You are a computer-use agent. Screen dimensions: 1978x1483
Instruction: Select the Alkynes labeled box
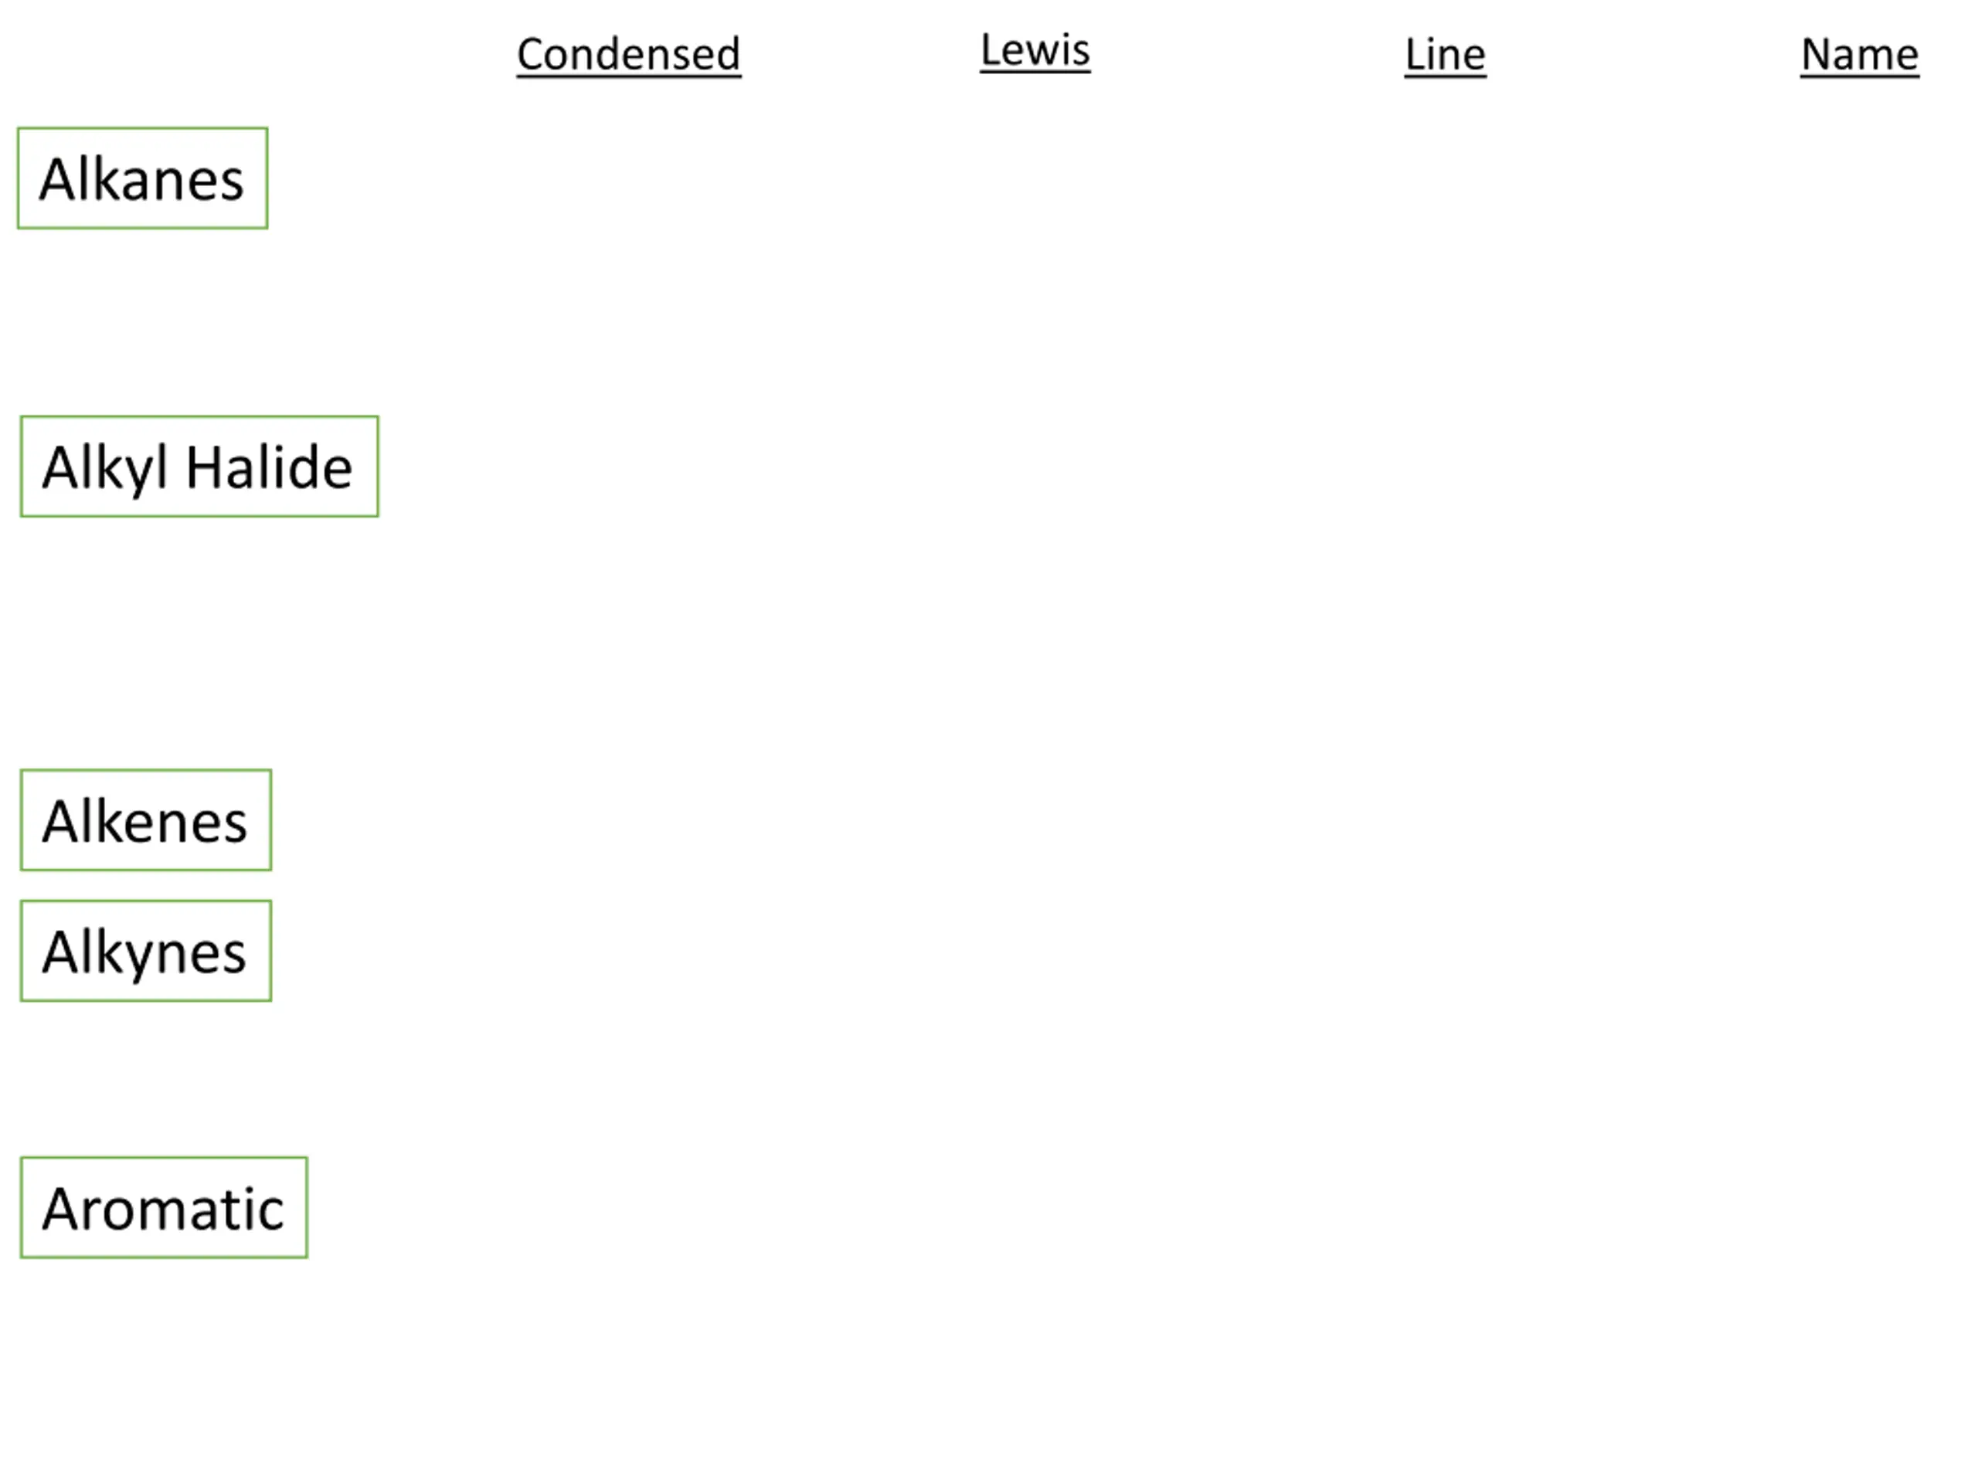tap(146, 951)
